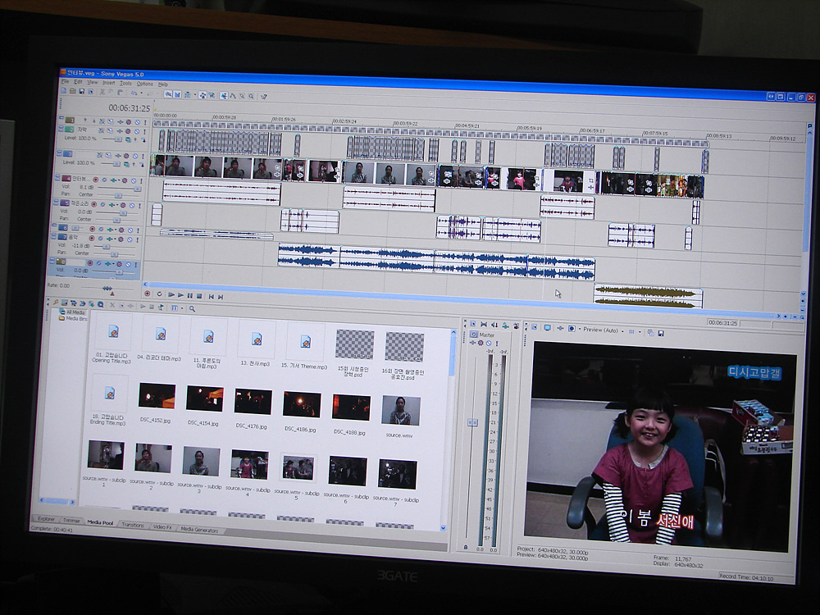The width and height of the screenshot is (820, 615).
Task: Click the Save project disk icon
Action: coord(81,92)
